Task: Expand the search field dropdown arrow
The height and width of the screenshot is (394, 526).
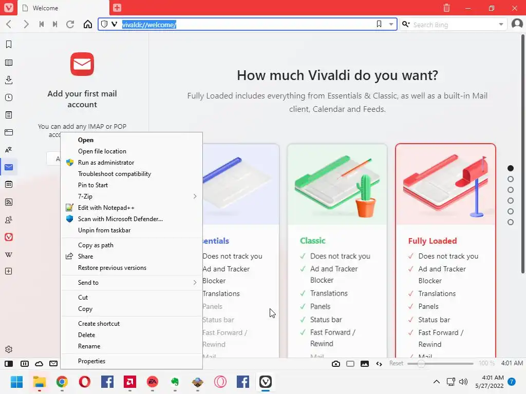Action: 501,24
